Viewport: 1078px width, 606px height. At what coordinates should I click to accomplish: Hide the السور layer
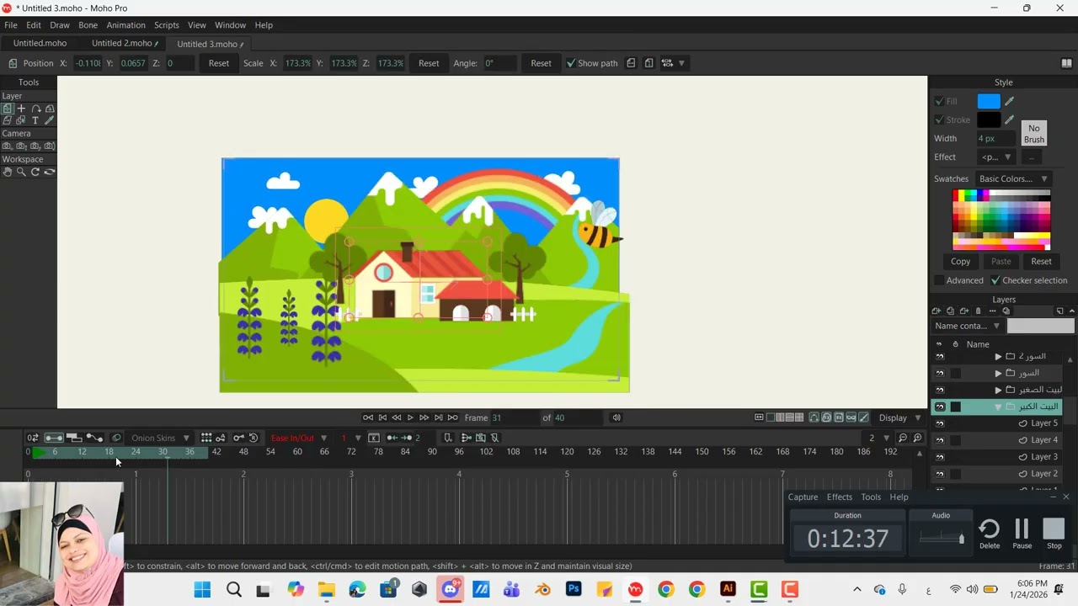(x=940, y=373)
